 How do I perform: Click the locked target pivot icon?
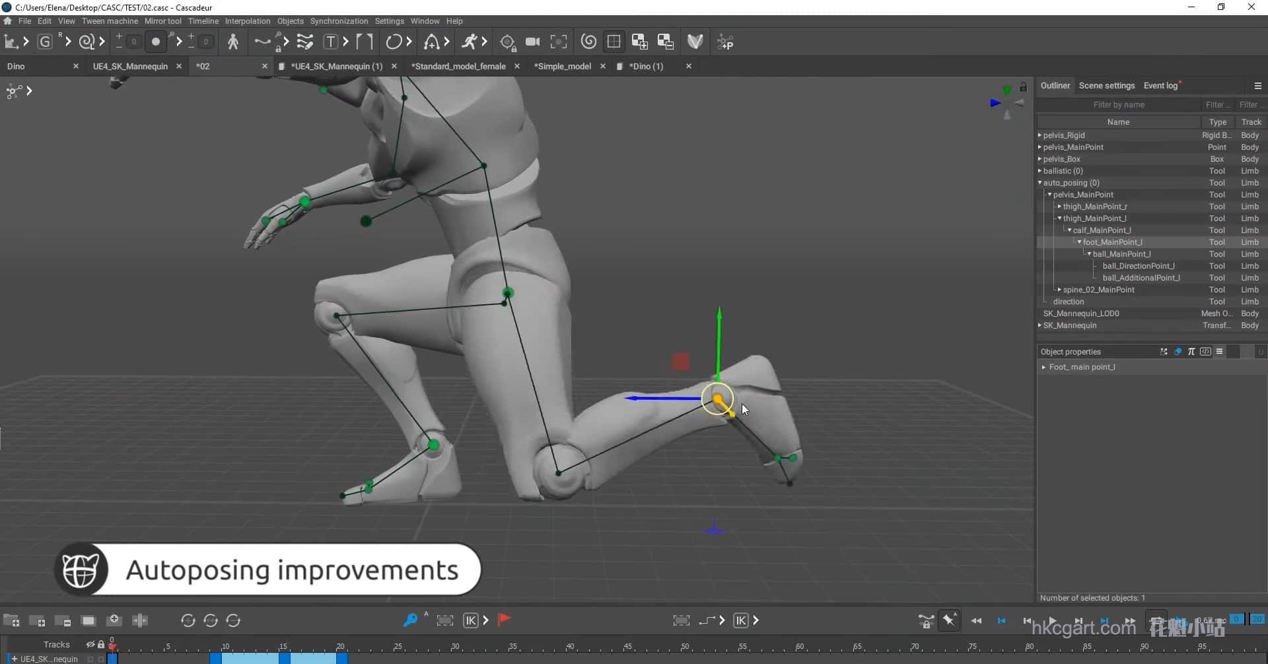point(507,42)
